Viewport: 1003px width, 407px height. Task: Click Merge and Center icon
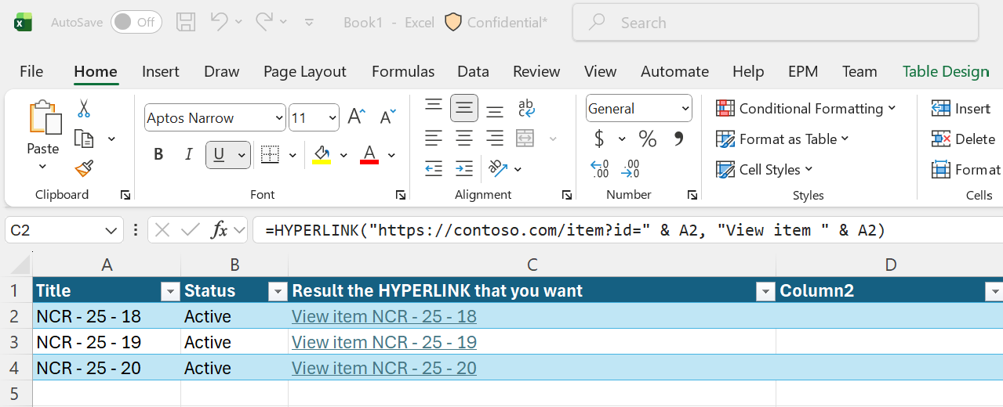coord(525,139)
